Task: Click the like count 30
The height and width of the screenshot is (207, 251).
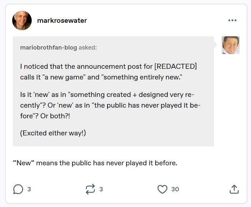Action: pyautogui.click(x=175, y=189)
